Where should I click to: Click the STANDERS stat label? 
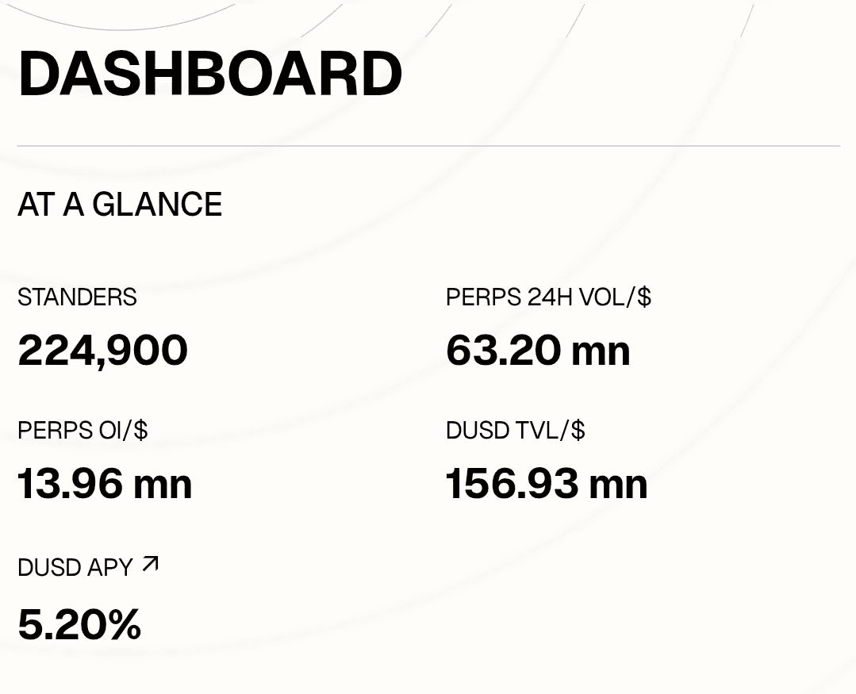77,297
